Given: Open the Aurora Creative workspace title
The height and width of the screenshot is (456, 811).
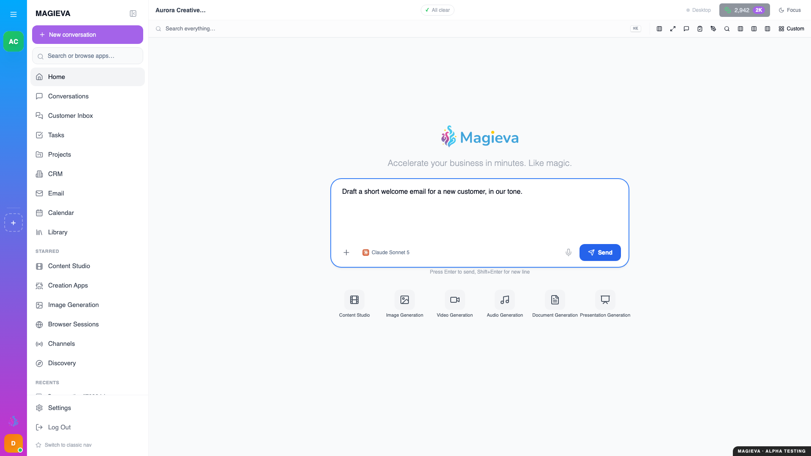Looking at the screenshot, I should click(x=180, y=10).
